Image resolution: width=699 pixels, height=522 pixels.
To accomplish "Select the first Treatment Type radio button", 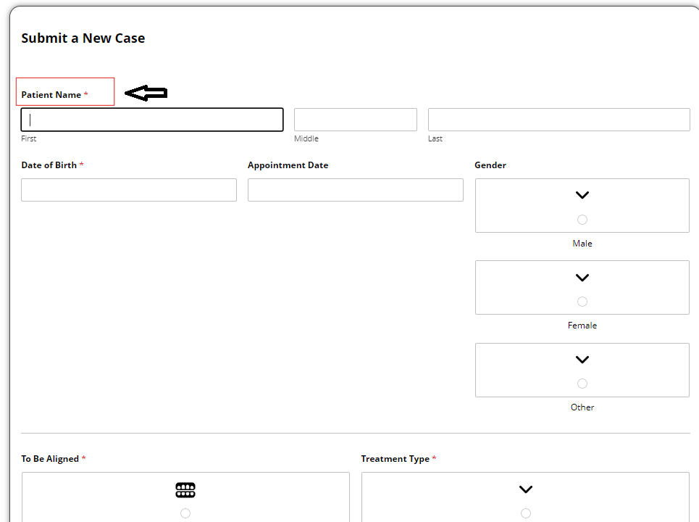I will [x=526, y=513].
